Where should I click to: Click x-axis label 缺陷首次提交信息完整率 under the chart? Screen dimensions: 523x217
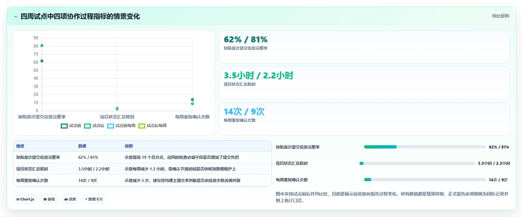pos(42,117)
